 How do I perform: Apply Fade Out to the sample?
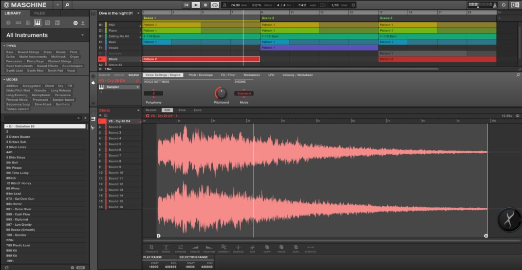(209, 249)
